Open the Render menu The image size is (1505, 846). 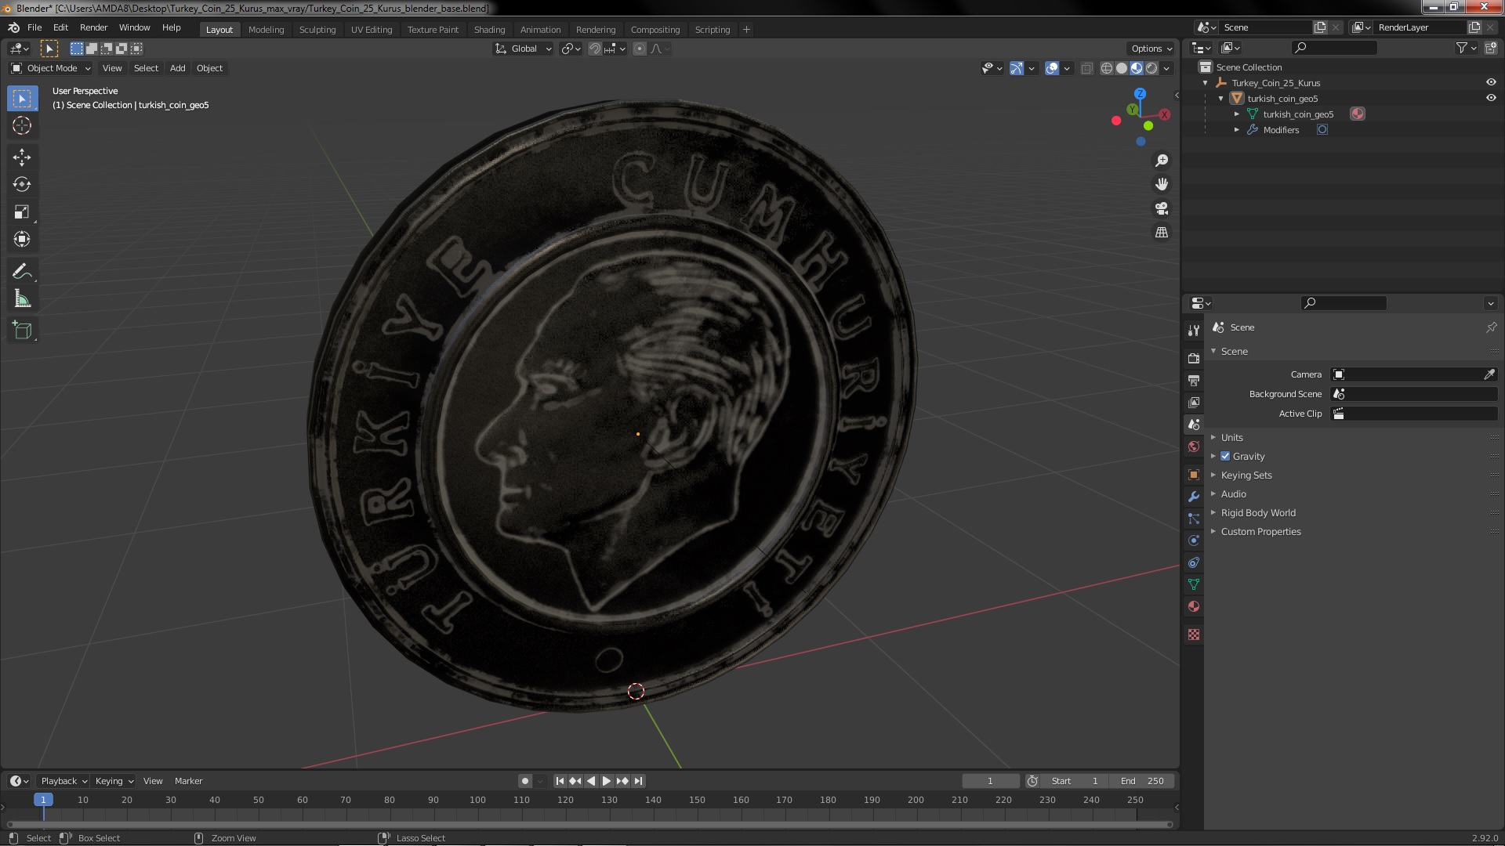click(93, 27)
